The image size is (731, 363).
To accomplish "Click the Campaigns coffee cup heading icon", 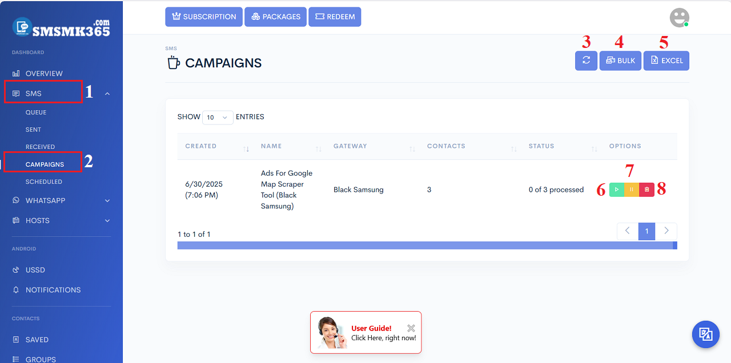I will [x=173, y=63].
